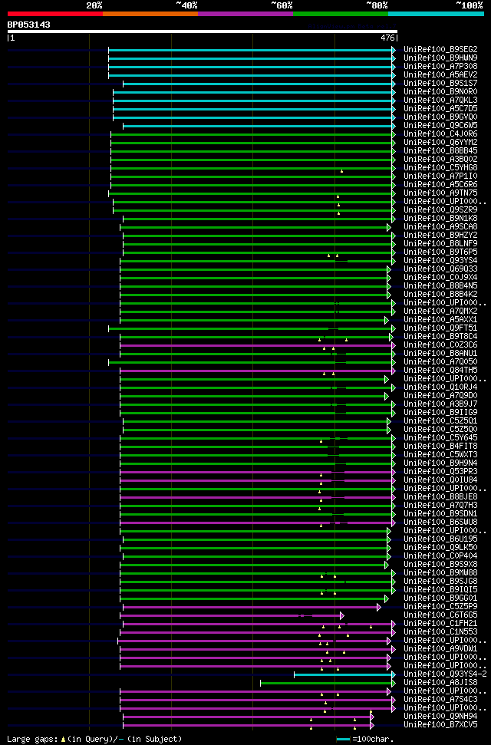Click the arrowhead ending UniRef100_B7XCV5 alignment
Image resolution: width=491 pixels, height=745 pixels.
point(372,725)
